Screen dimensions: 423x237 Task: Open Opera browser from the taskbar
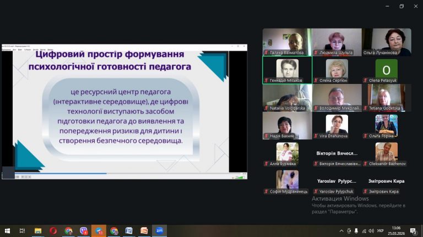[x=53, y=231]
